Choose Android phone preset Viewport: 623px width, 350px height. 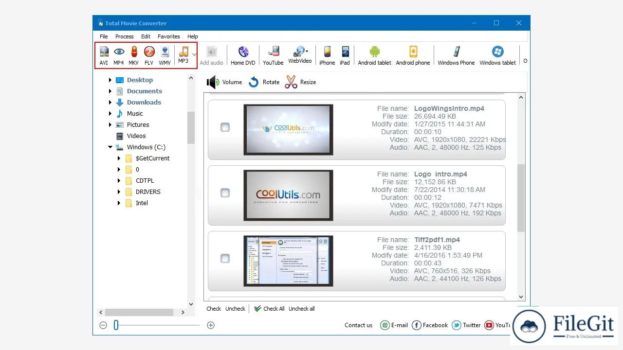413,55
